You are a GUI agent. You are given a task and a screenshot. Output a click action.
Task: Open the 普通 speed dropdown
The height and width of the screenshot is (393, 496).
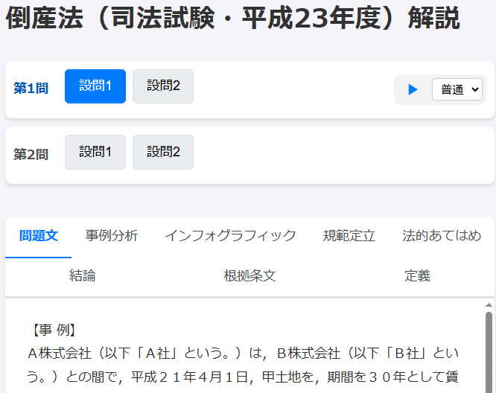tap(457, 89)
